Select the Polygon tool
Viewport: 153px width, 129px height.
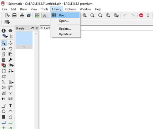(10, 117)
